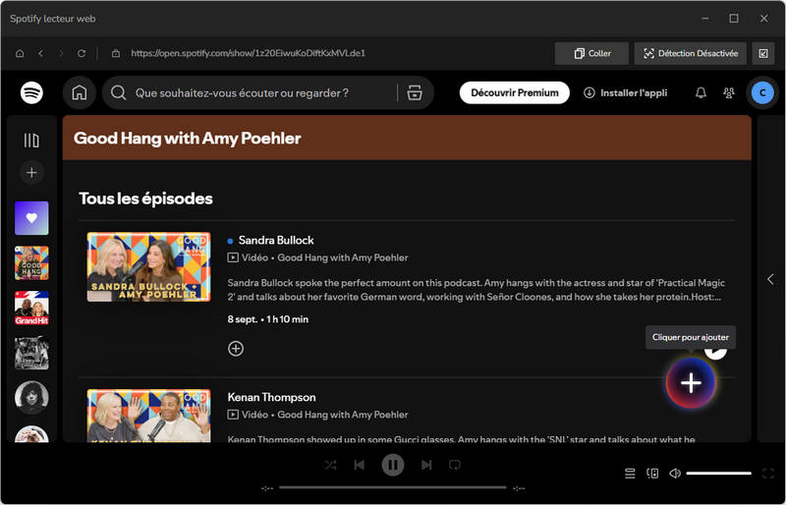
Task: Toggle the Détection Désactivée button
Action: 691,53
